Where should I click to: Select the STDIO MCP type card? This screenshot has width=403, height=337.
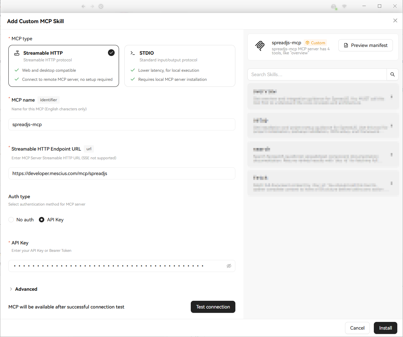click(180, 66)
